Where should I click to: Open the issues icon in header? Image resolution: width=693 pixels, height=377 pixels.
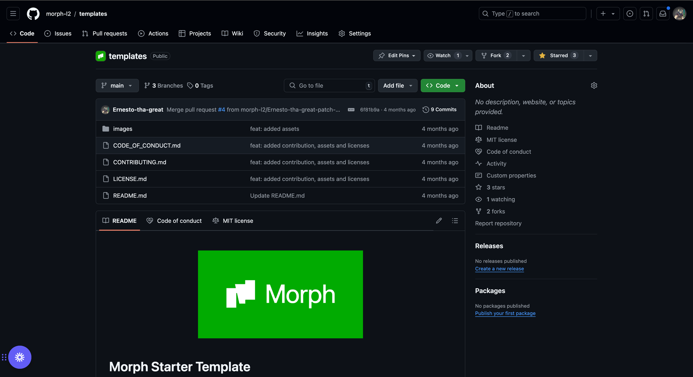coord(630,13)
